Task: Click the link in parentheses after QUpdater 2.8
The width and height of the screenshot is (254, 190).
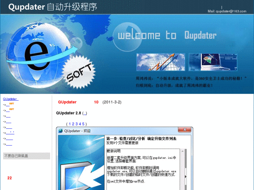Action: [85, 113]
